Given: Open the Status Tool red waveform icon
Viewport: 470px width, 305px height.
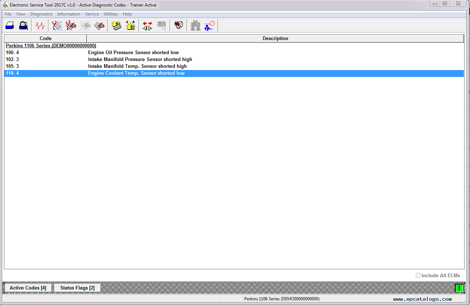Looking at the screenshot, I should tap(40, 26).
